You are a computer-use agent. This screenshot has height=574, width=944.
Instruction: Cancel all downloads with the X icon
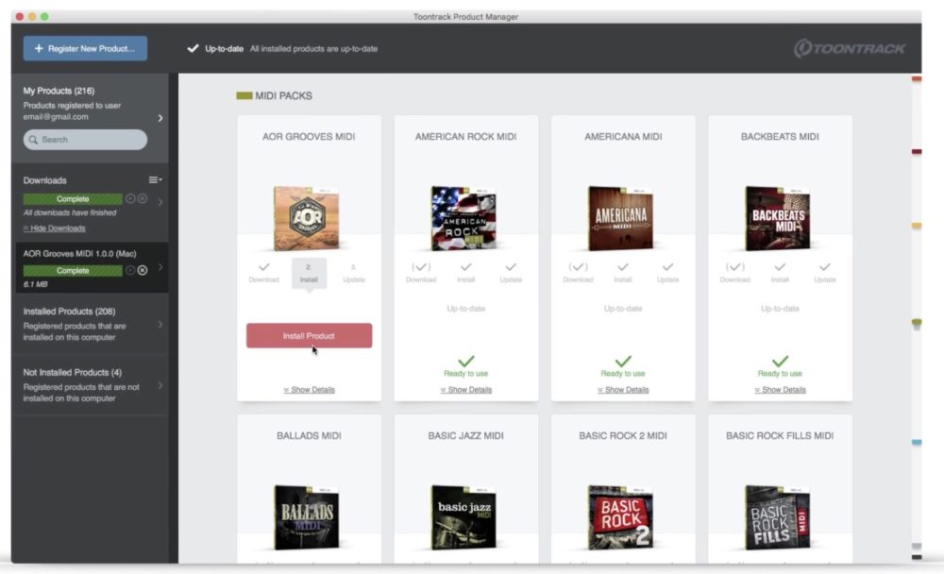(143, 199)
